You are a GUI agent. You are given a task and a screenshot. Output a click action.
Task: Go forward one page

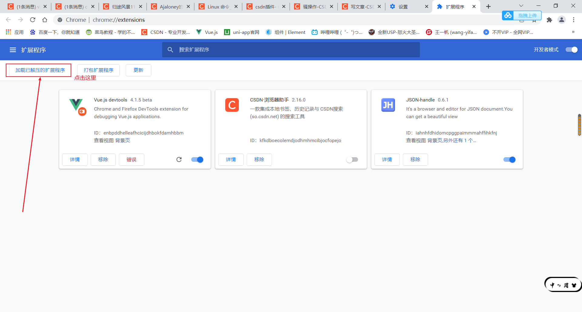(21, 20)
